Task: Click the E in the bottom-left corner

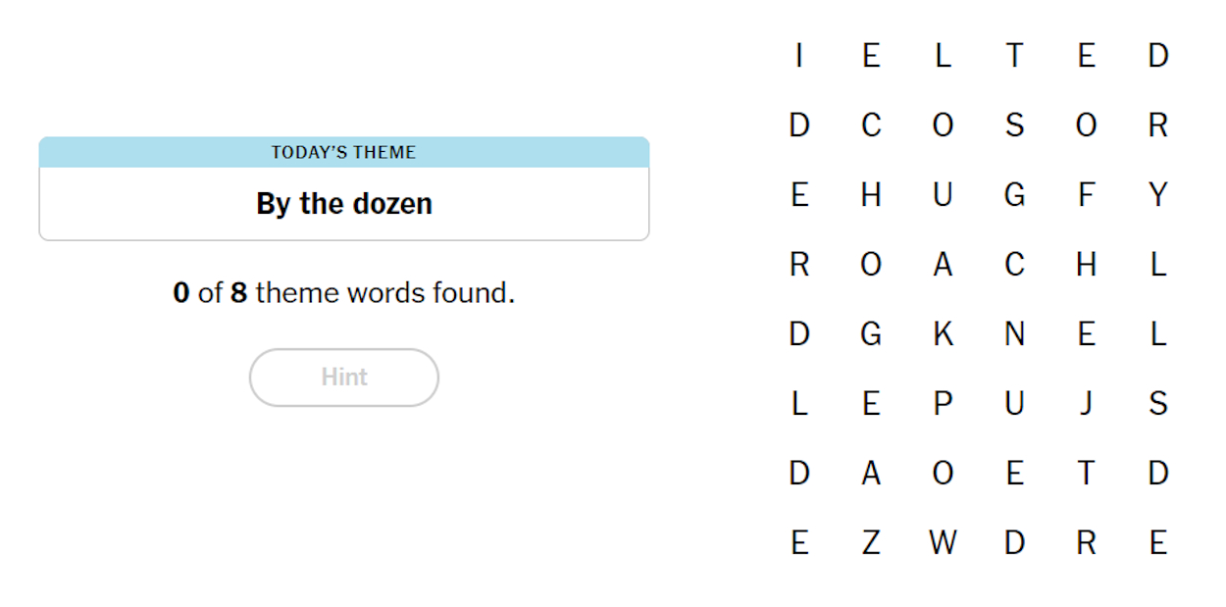Action: click(x=798, y=541)
